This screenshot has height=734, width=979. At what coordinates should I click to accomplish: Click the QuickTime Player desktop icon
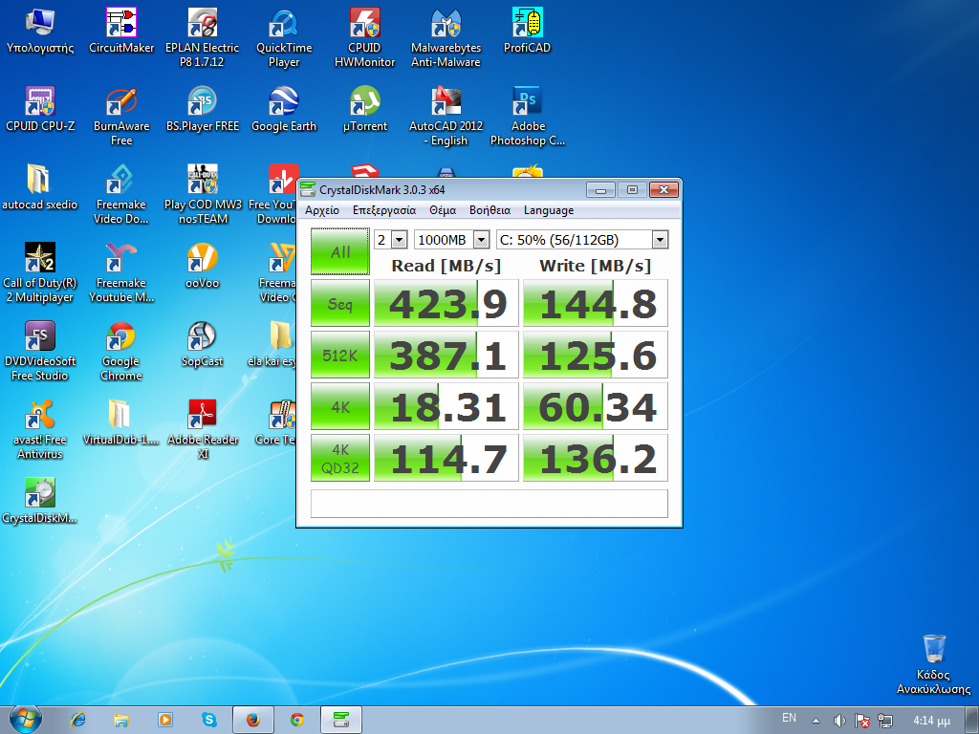pyautogui.click(x=284, y=37)
